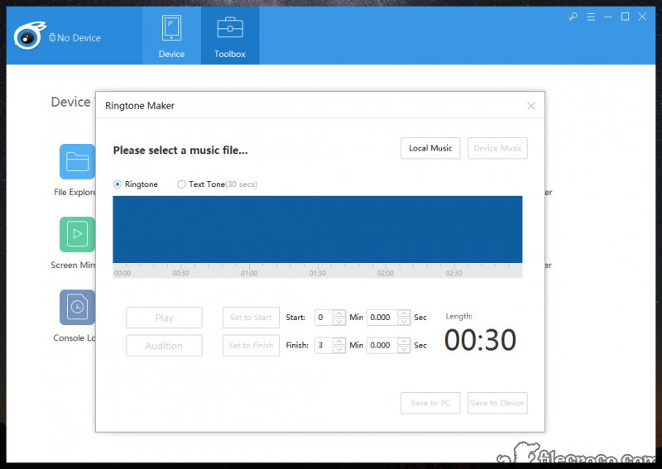Decrease Start minutes with down arrow
This screenshot has height=469, width=662.
pyautogui.click(x=339, y=321)
